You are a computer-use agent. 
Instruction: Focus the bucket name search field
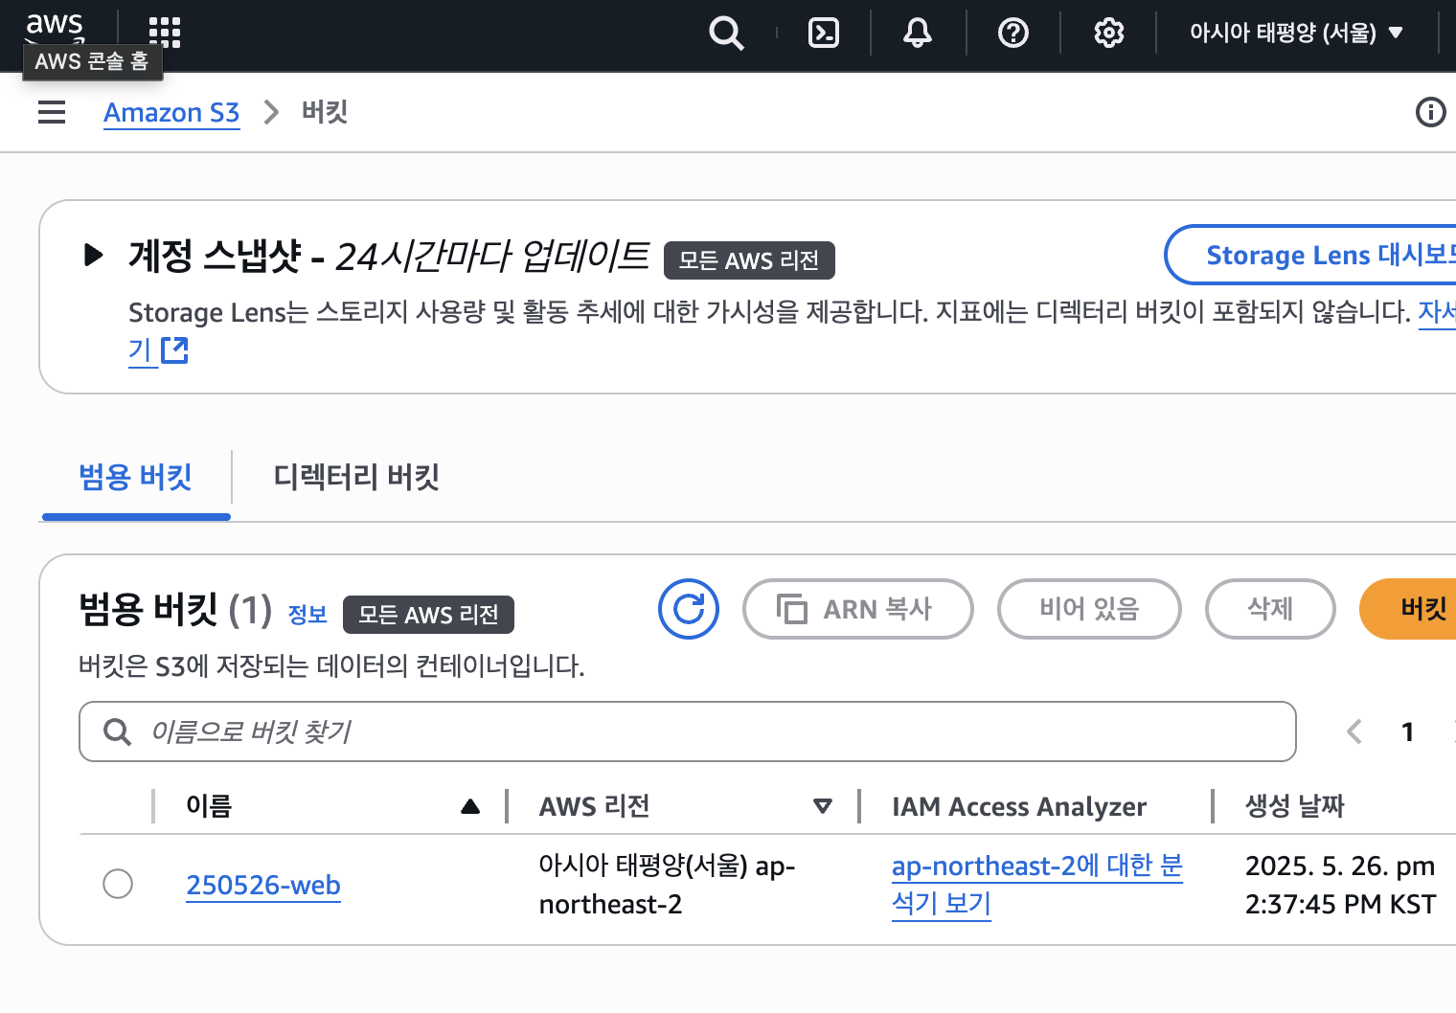click(687, 732)
